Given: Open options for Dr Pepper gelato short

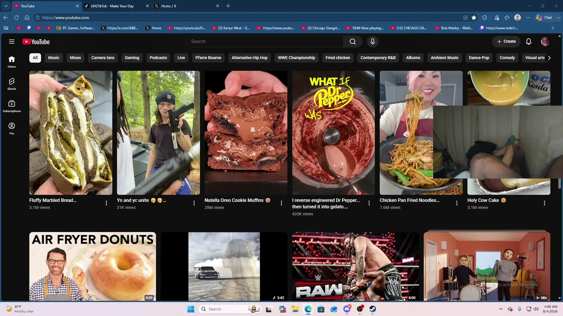Looking at the screenshot, I should pos(369,203).
